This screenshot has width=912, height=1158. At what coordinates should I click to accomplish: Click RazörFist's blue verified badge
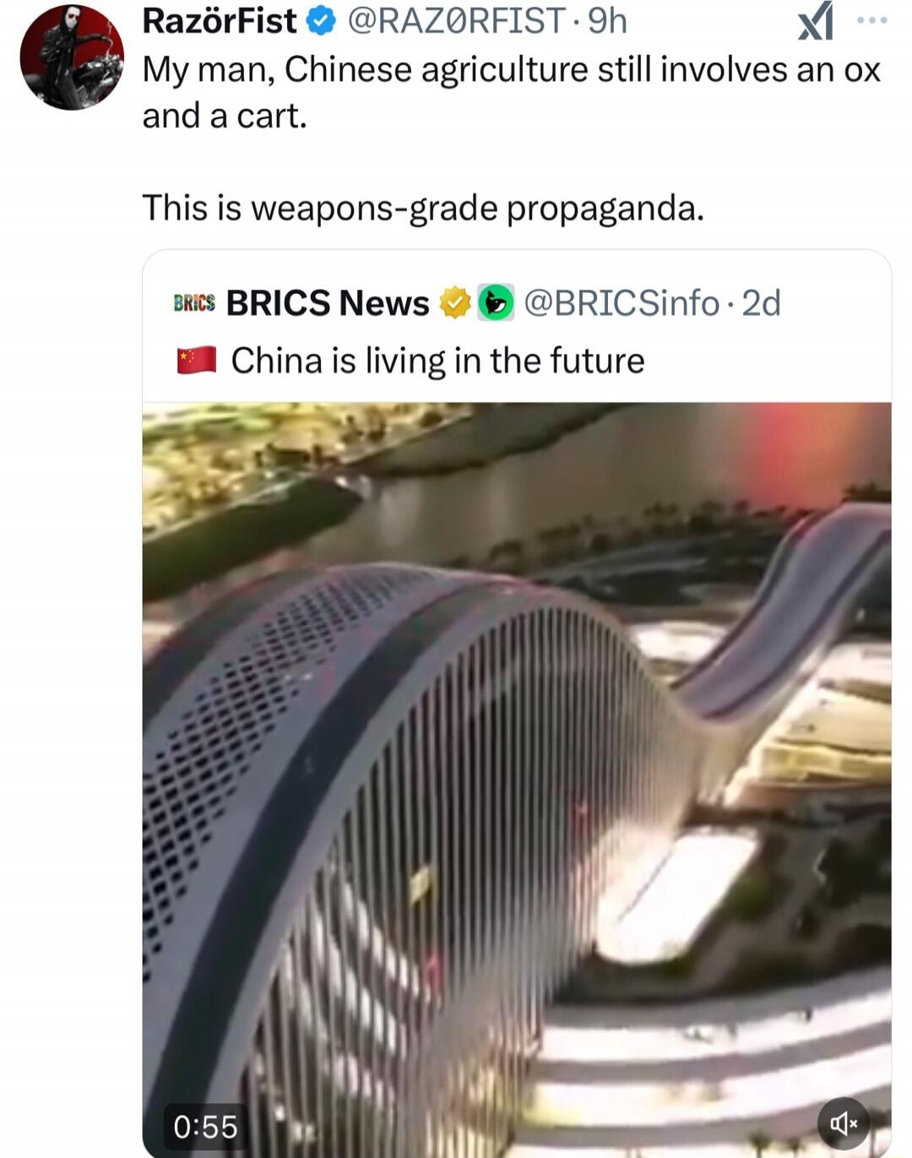click(321, 22)
